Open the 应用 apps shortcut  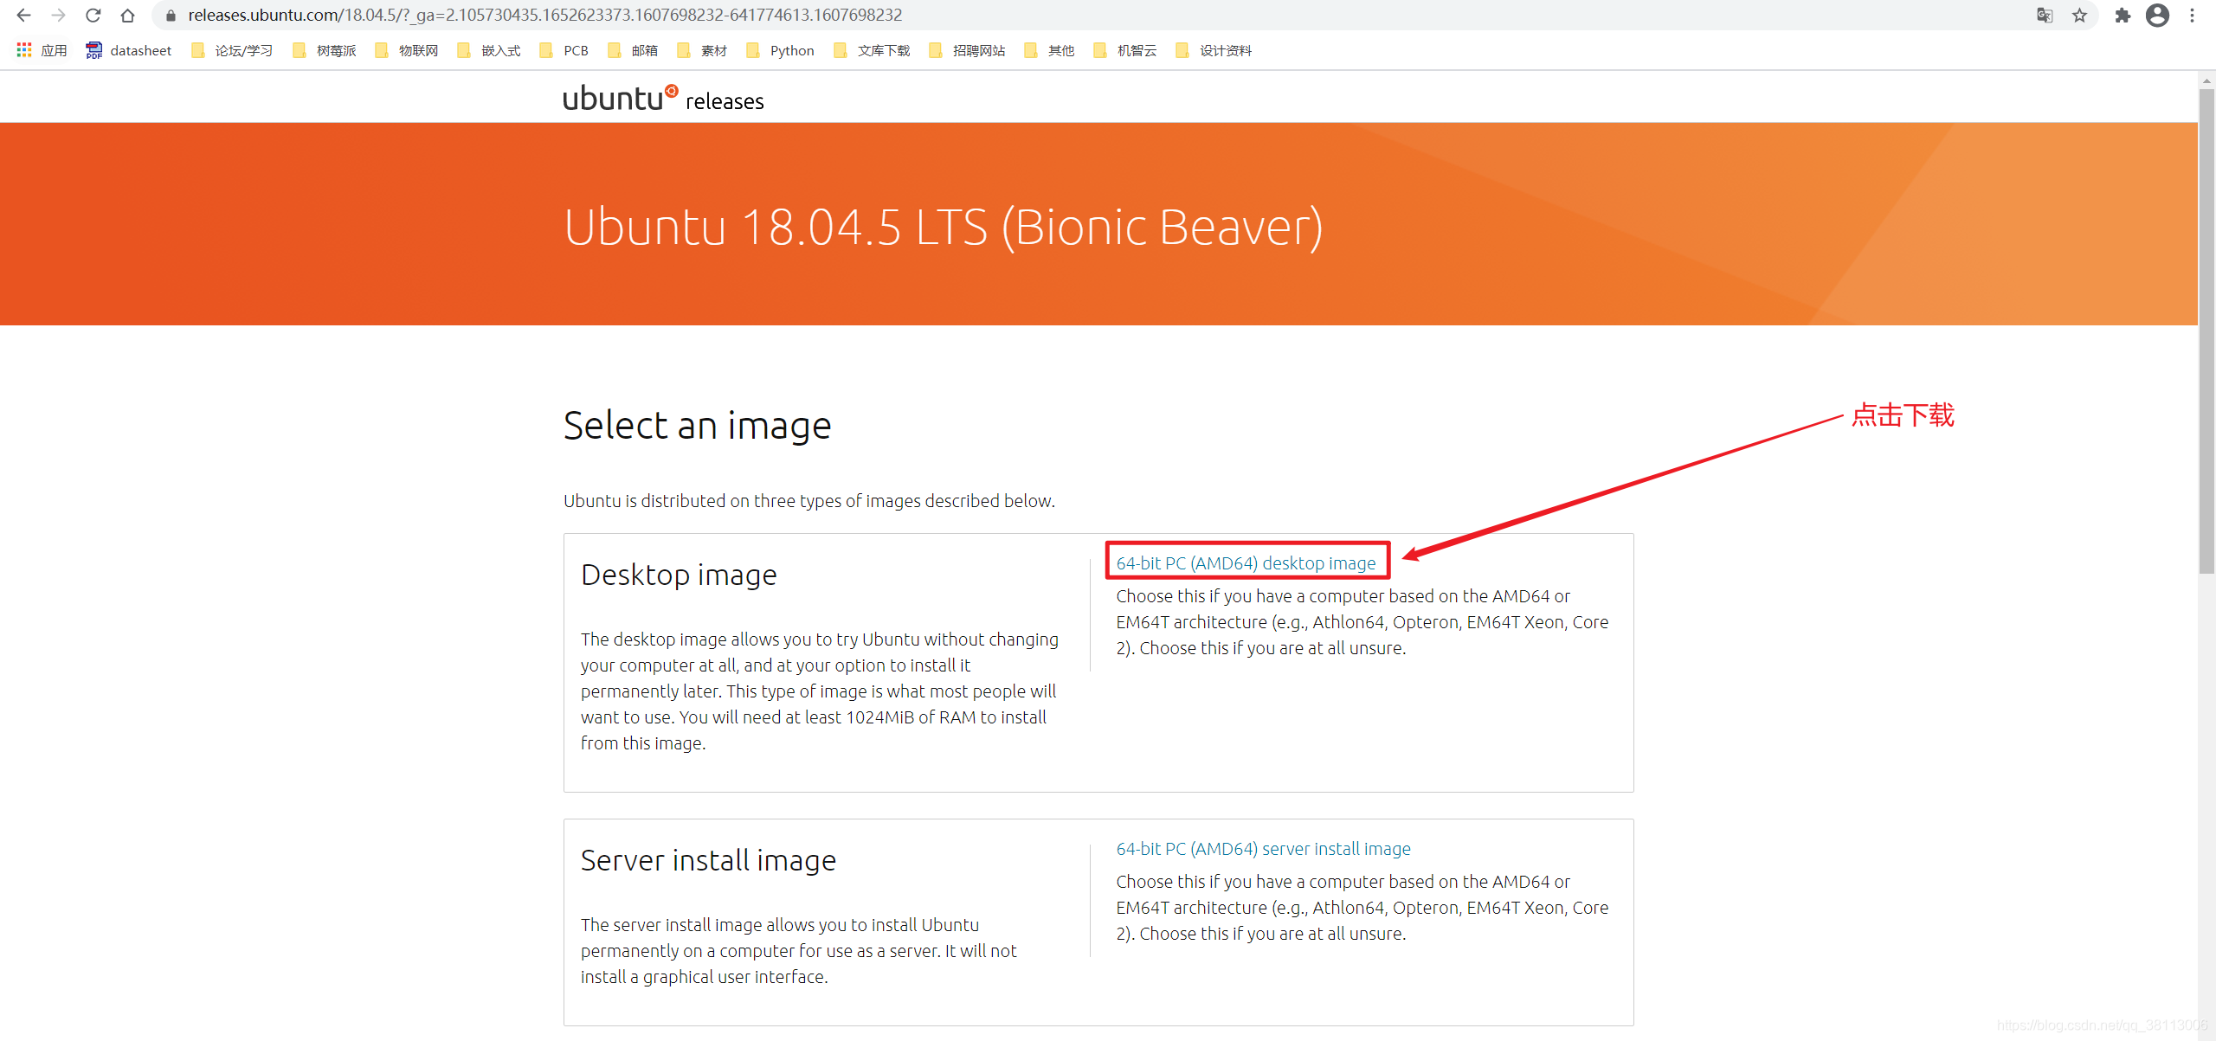coord(42,50)
